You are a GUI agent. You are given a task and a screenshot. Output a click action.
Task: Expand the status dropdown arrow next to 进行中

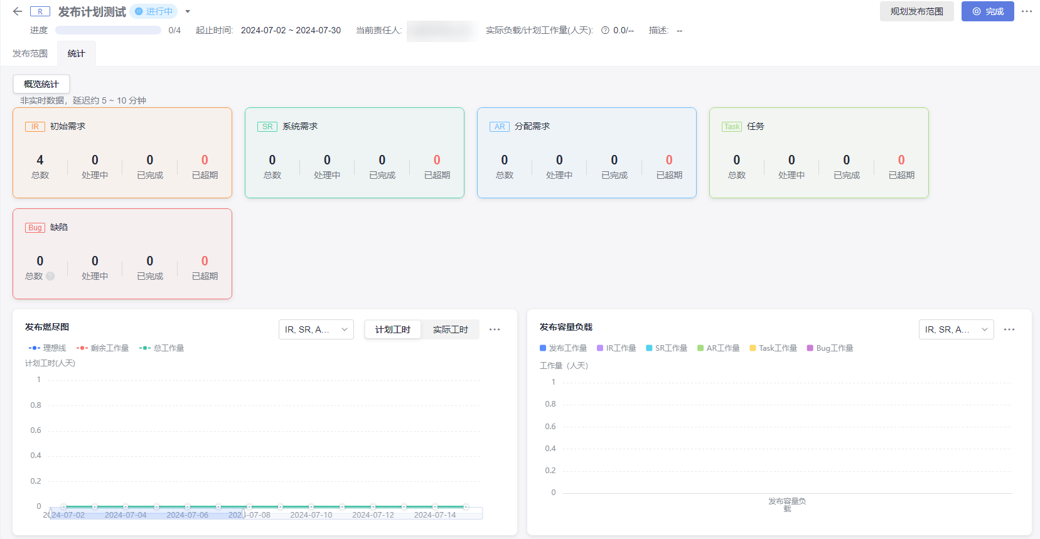188,11
